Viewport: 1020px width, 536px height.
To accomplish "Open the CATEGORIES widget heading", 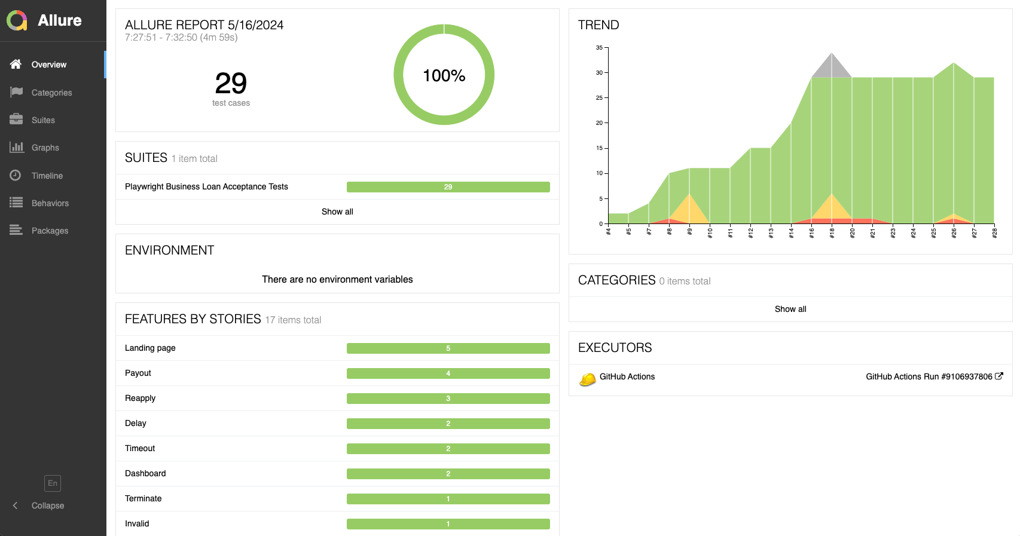I will (617, 280).
